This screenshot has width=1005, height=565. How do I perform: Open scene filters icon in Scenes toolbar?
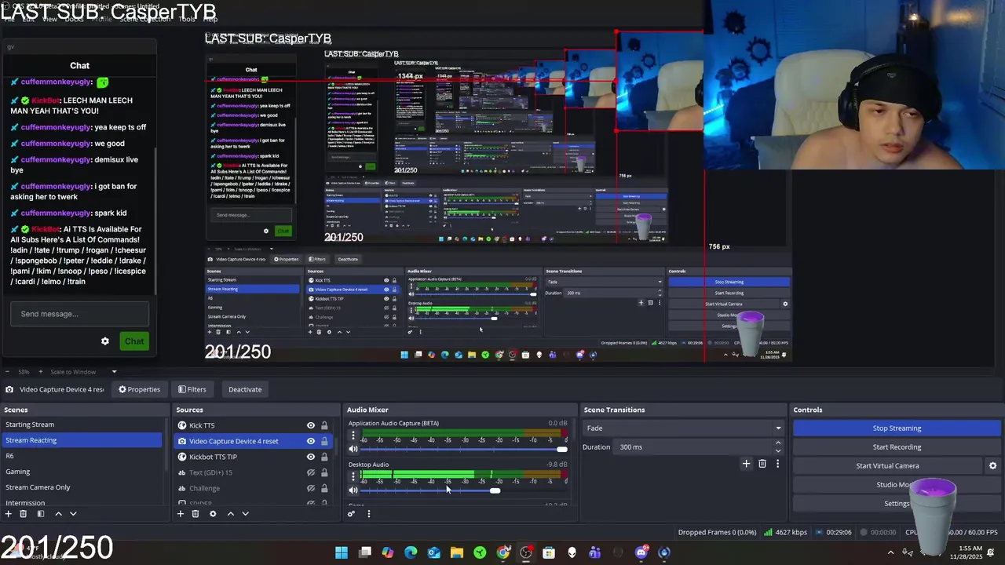click(x=40, y=514)
